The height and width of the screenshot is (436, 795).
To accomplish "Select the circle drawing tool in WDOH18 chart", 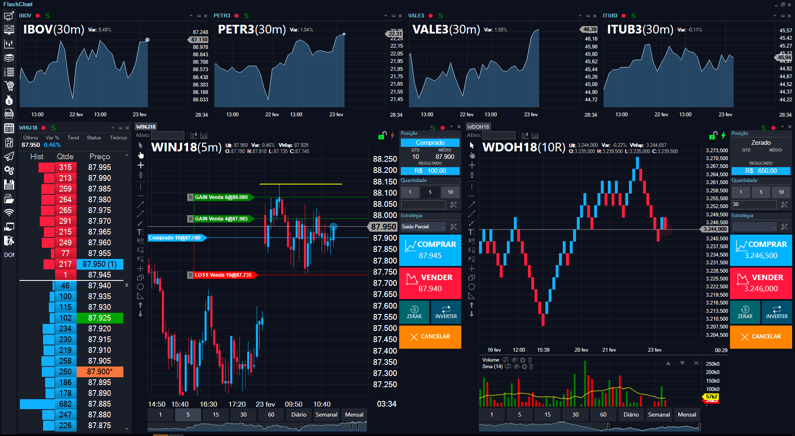I will (x=472, y=287).
